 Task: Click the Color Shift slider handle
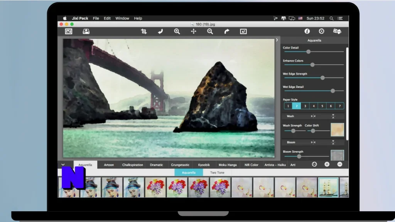(x=313, y=131)
